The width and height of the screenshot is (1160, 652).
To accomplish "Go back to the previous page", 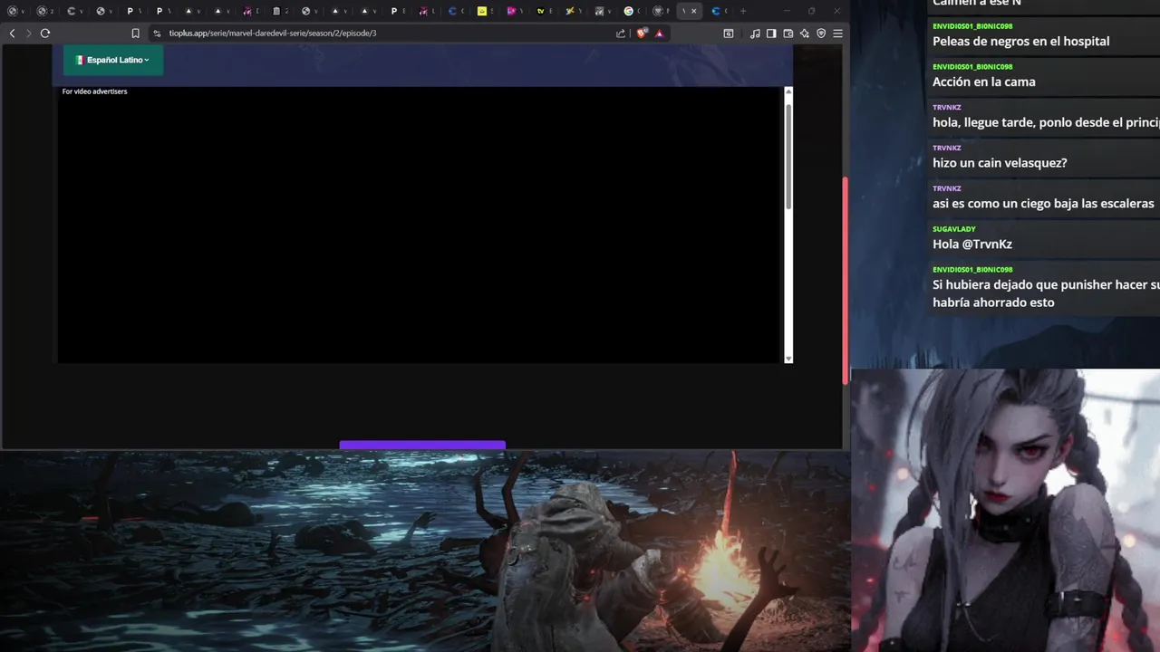I will coord(12,34).
